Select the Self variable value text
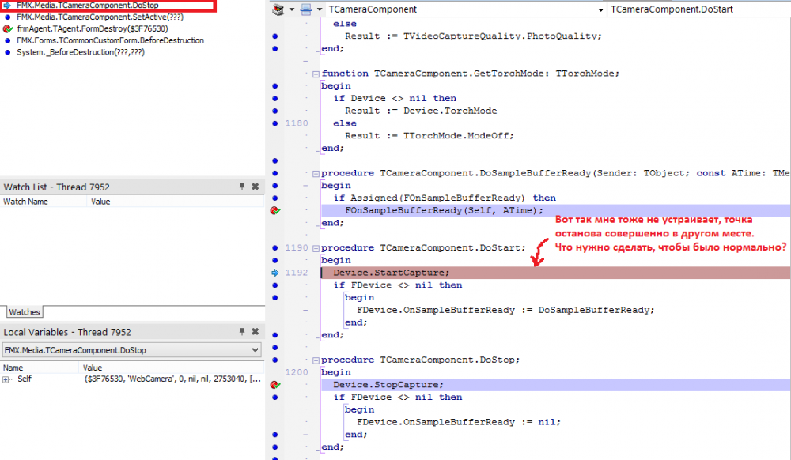This screenshot has height=460, width=791. pos(172,379)
